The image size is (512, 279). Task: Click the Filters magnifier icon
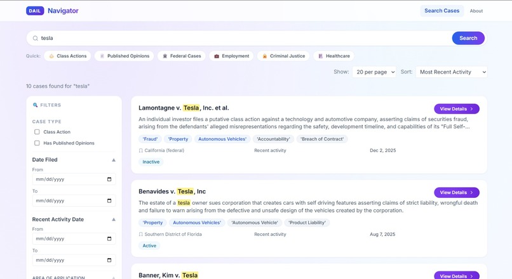(x=36, y=105)
